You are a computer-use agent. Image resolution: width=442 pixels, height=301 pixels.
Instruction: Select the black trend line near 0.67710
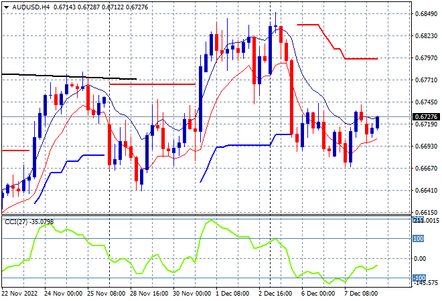coord(69,76)
